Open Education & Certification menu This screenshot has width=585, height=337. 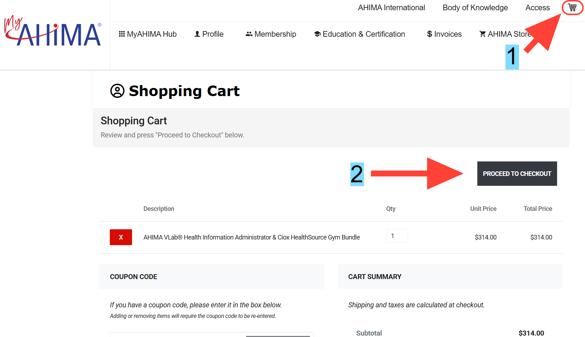pyautogui.click(x=364, y=34)
